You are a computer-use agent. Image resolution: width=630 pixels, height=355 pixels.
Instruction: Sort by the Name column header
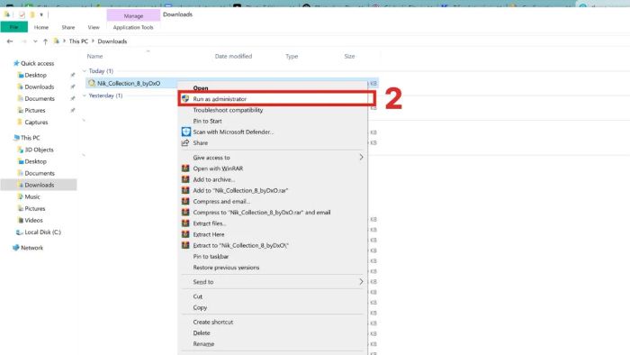[x=94, y=56]
